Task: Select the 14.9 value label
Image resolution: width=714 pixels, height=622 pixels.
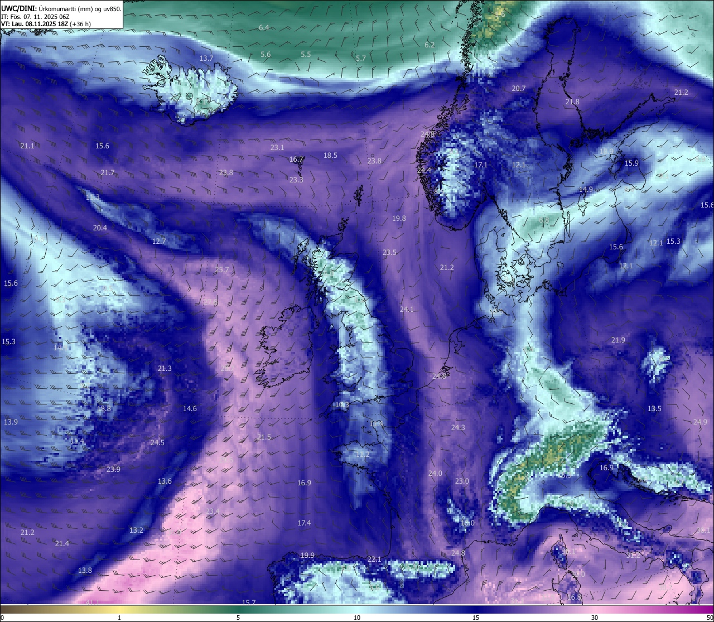Action: pos(586,190)
